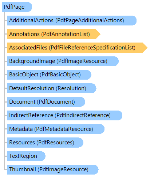Click the Resources (PdfResources) node

[45, 143]
